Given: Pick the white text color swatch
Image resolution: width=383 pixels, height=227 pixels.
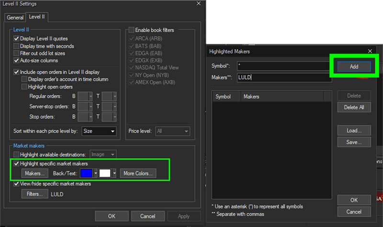Looking at the screenshot, I should (x=105, y=173).
